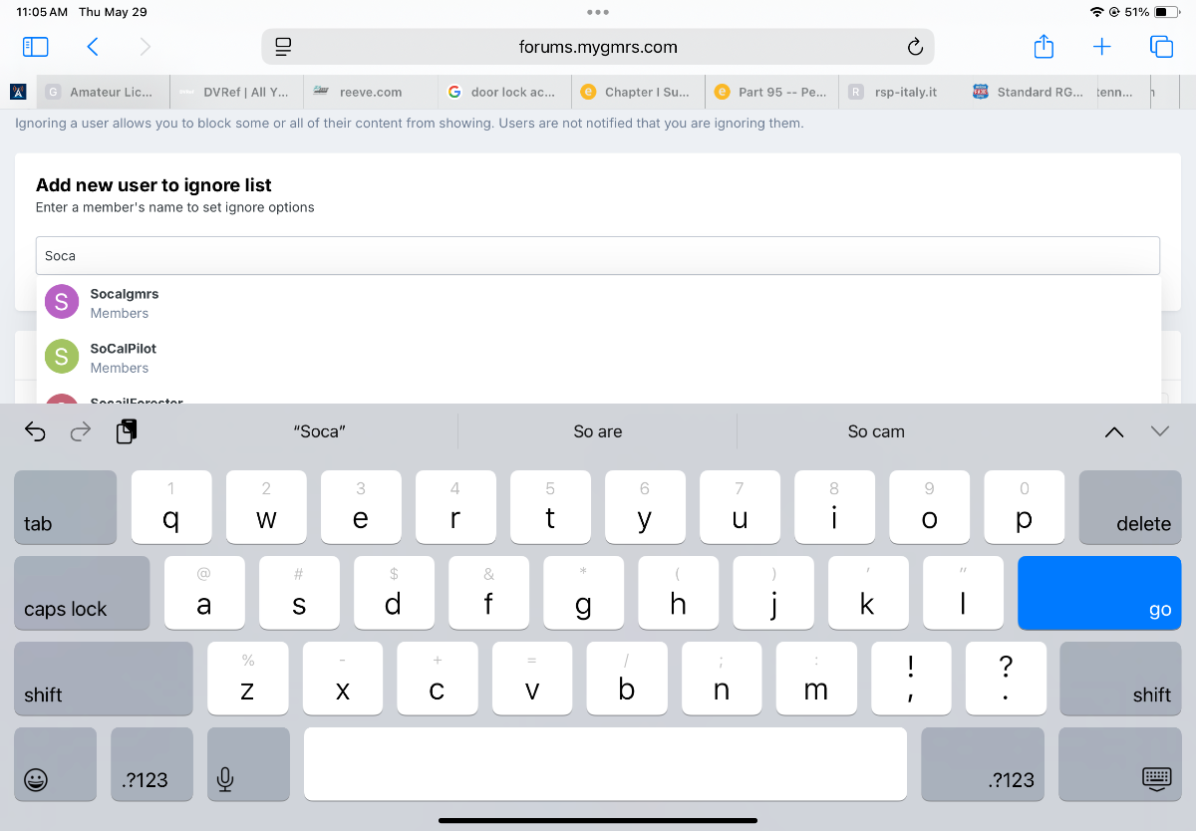The width and height of the screenshot is (1196, 831).
Task: Show the tab overview
Action: click(x=1160, y=47)
